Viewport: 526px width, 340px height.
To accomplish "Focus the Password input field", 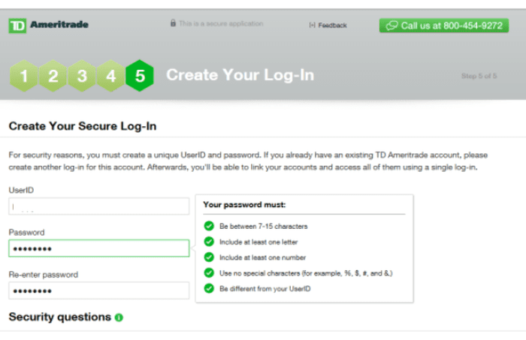I will (99, 248).
